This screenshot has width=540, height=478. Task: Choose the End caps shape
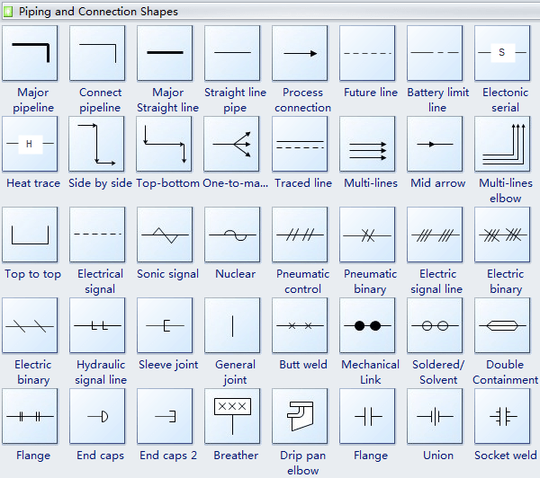[97, 416]
